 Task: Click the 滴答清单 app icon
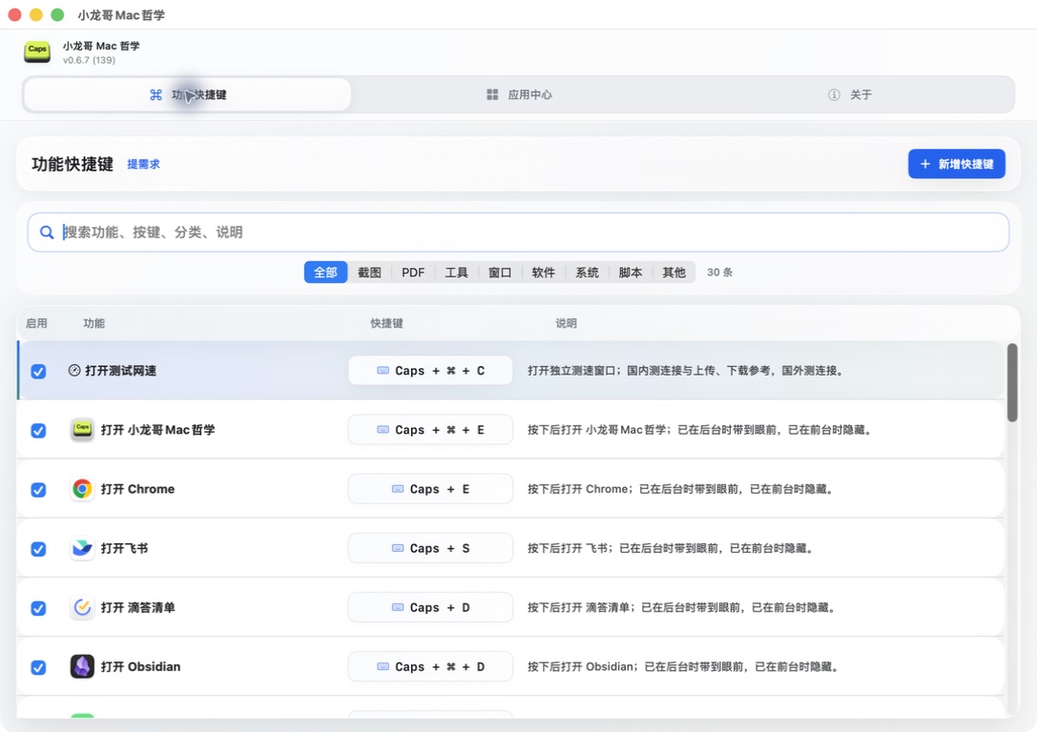82,607
